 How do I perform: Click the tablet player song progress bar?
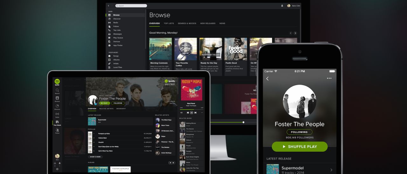click(x=191, y=109)
